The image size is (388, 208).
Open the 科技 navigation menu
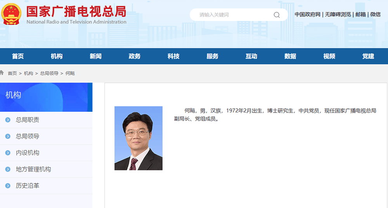173,56
